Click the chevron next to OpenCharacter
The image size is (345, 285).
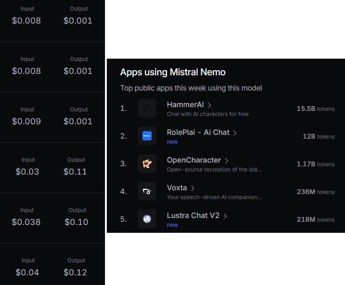coord(227,161)
